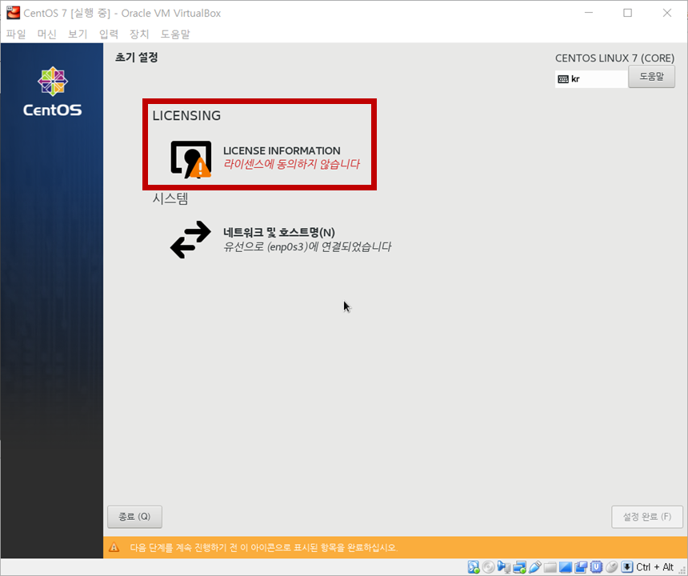Click USB devices status icon

coord(535,566)
